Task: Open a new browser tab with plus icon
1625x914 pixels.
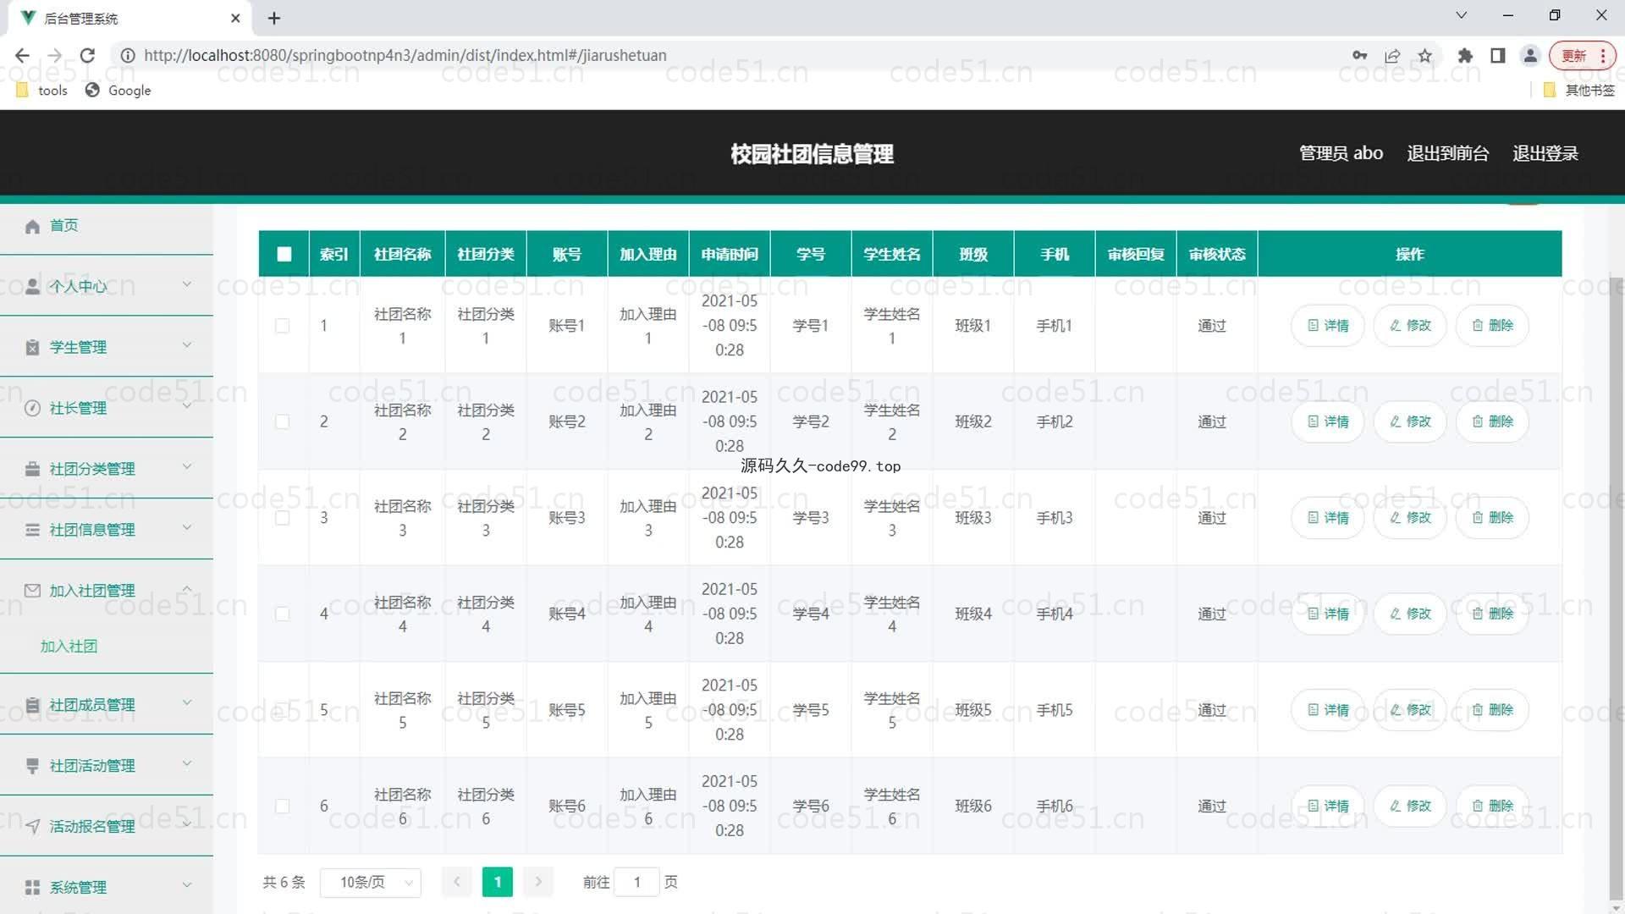Action: click(x=273, y=18)
